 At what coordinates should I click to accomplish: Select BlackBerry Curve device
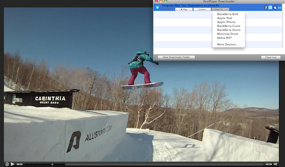coord(228,26)
